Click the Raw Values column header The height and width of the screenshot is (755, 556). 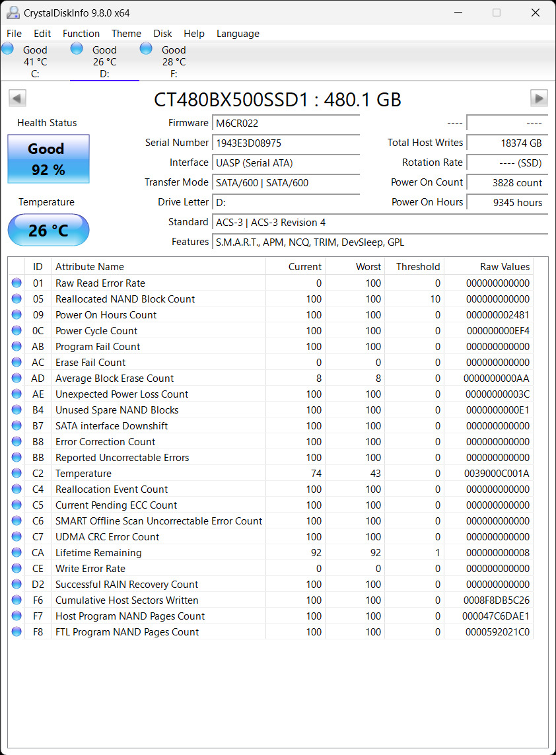pyautogui.click(x=489, y=267)
